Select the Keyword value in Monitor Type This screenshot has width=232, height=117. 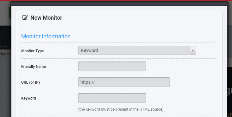coord(90,50)
